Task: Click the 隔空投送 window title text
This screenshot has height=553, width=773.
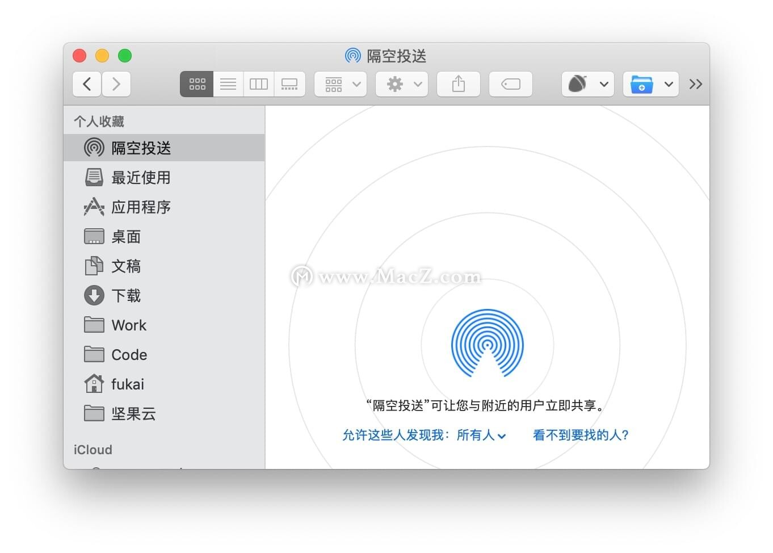Action: [x=397, y=56]
